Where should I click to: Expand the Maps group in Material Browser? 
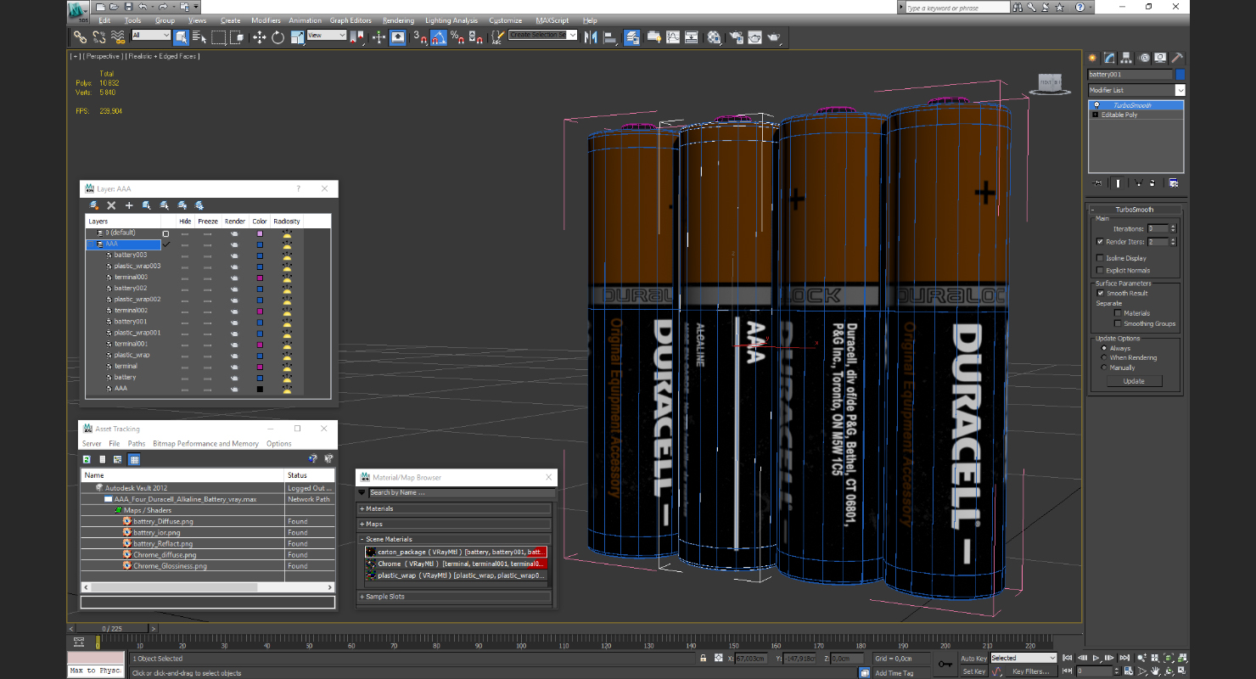coord(456,524)
